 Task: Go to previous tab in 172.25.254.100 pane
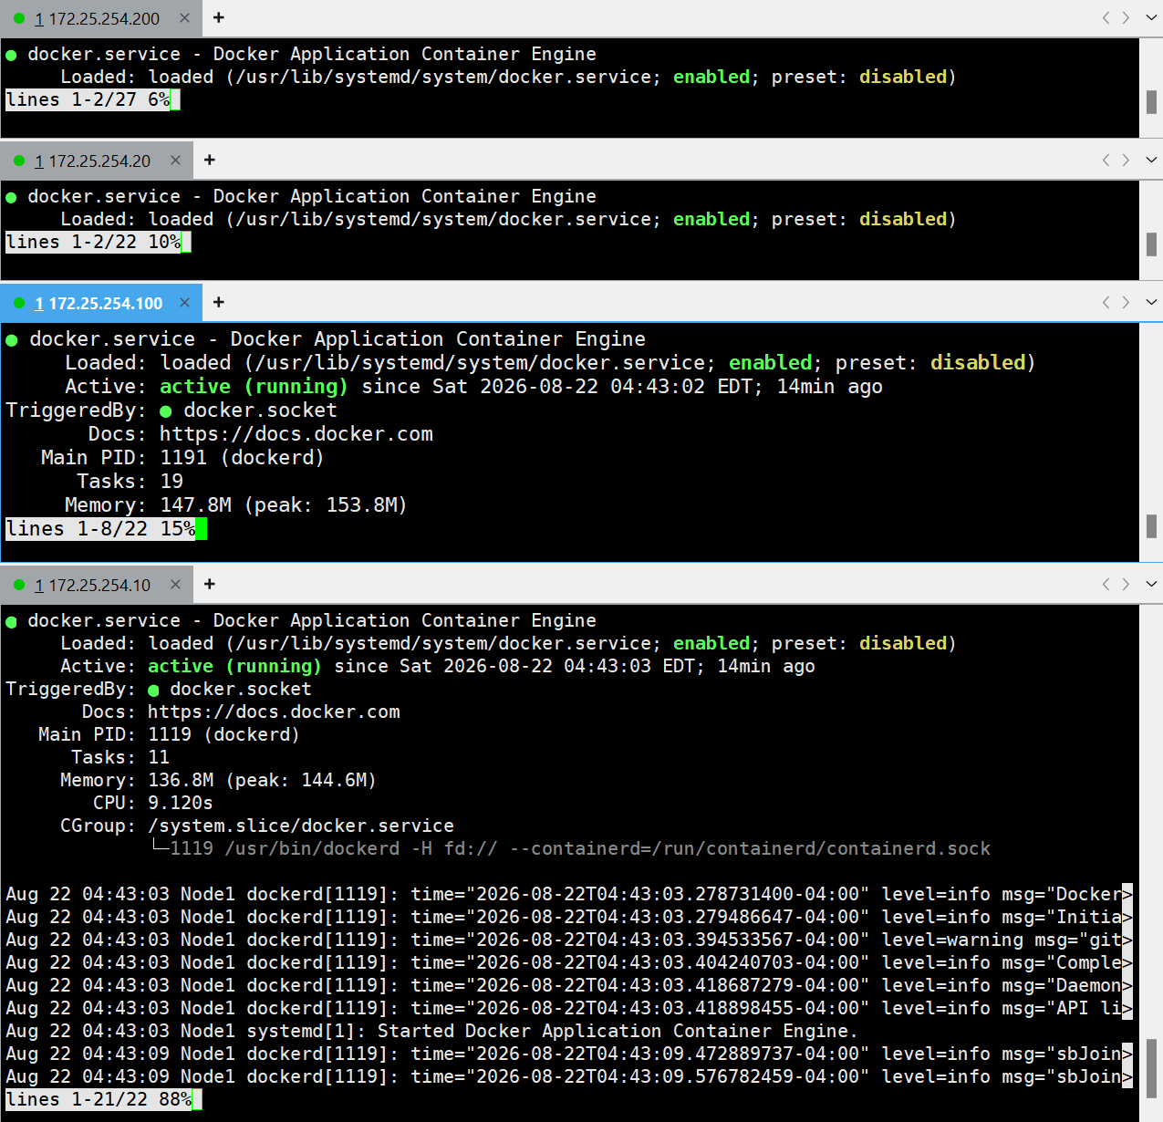(1106, 302)
